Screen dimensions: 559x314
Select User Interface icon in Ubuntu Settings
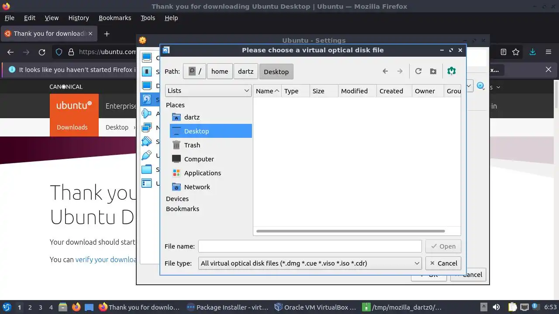[147, 184]
